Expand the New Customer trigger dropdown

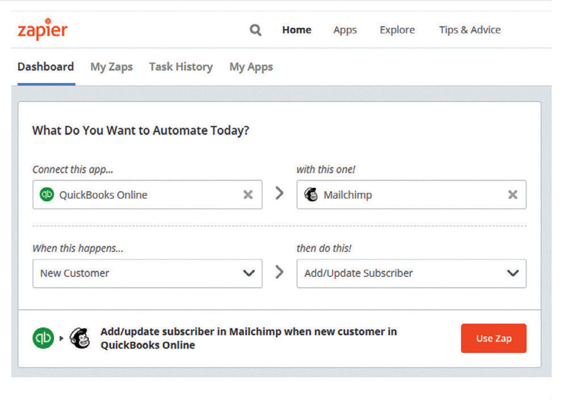[x=249, y=273]
